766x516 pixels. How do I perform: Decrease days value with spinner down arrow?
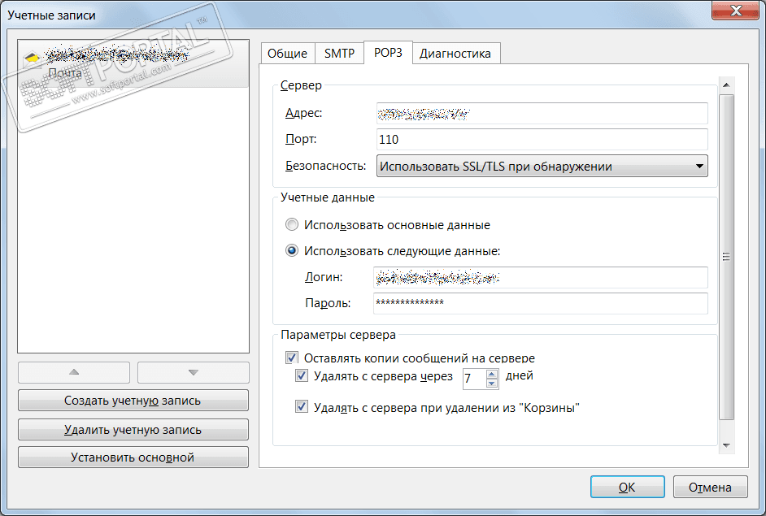coord(492,383)
